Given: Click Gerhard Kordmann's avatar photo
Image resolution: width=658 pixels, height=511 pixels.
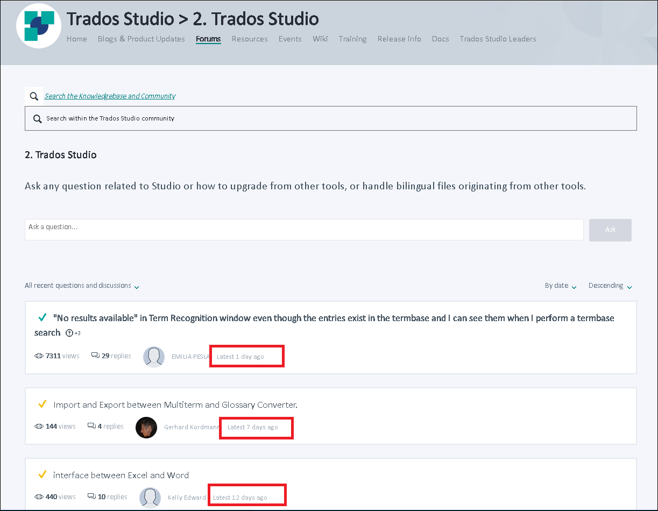Looking at the screenshot, I should (146, 427).
